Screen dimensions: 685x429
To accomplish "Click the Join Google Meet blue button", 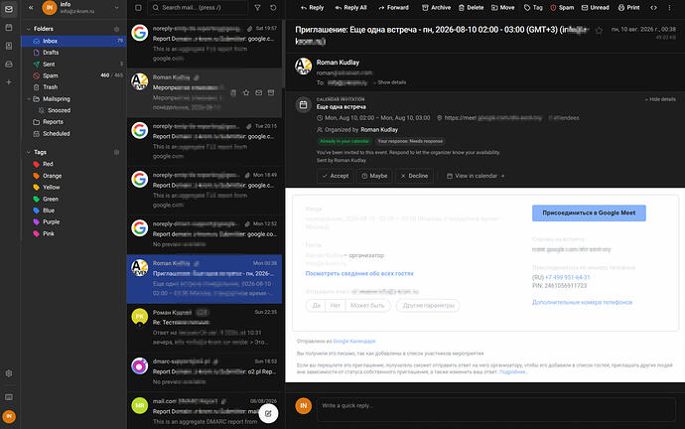I will point(589,213).
